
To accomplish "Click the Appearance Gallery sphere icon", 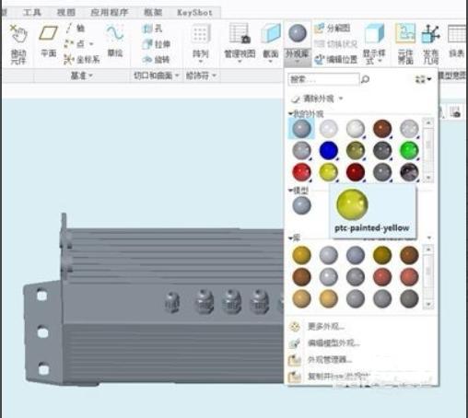I will pos(298,33).
